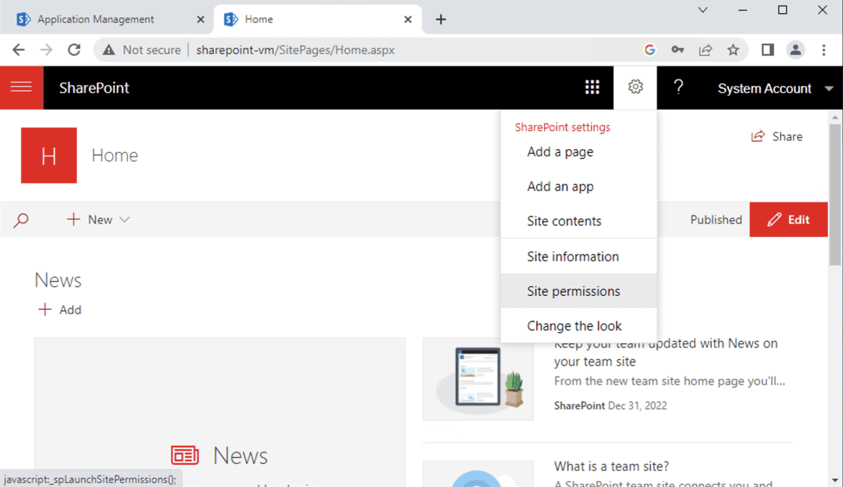Click the News placeholder newspaper icon
Viewport: 843px width, 487px height.
(x=185, y=455)
